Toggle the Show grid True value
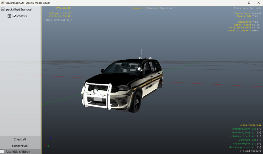263x154 pixels. coord(255,16)
